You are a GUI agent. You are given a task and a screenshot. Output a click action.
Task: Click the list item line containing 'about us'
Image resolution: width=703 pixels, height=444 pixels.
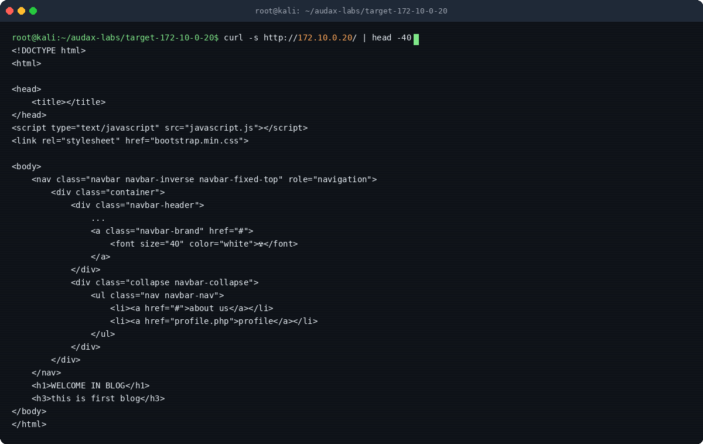coord(192,308)
